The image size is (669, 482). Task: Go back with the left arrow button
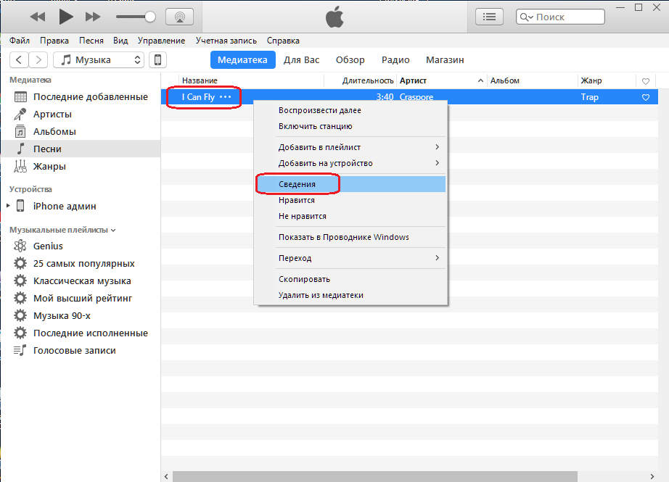tap(19, 59)
